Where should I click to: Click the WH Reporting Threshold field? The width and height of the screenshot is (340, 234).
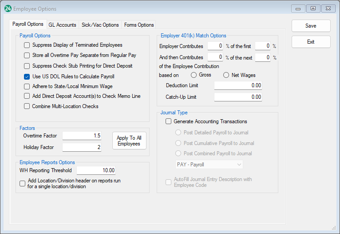pos(96,170)
